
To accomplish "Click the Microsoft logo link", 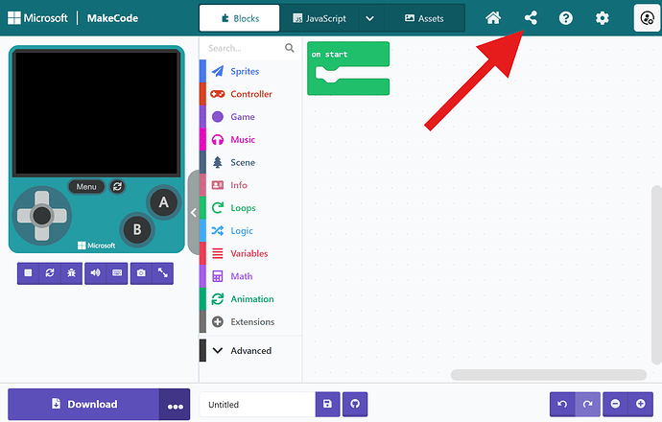I will (x=37, y=18).
